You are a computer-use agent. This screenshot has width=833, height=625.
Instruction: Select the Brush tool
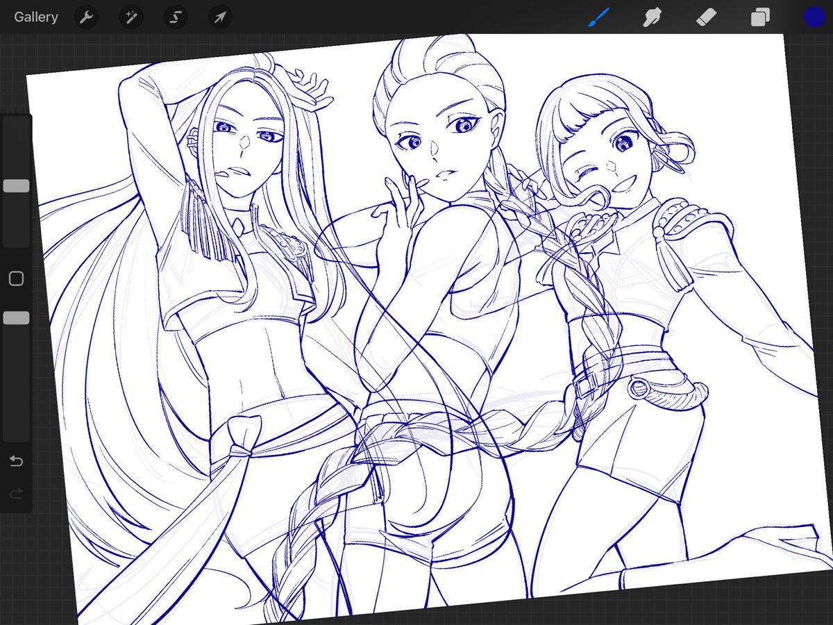(598, 17)
